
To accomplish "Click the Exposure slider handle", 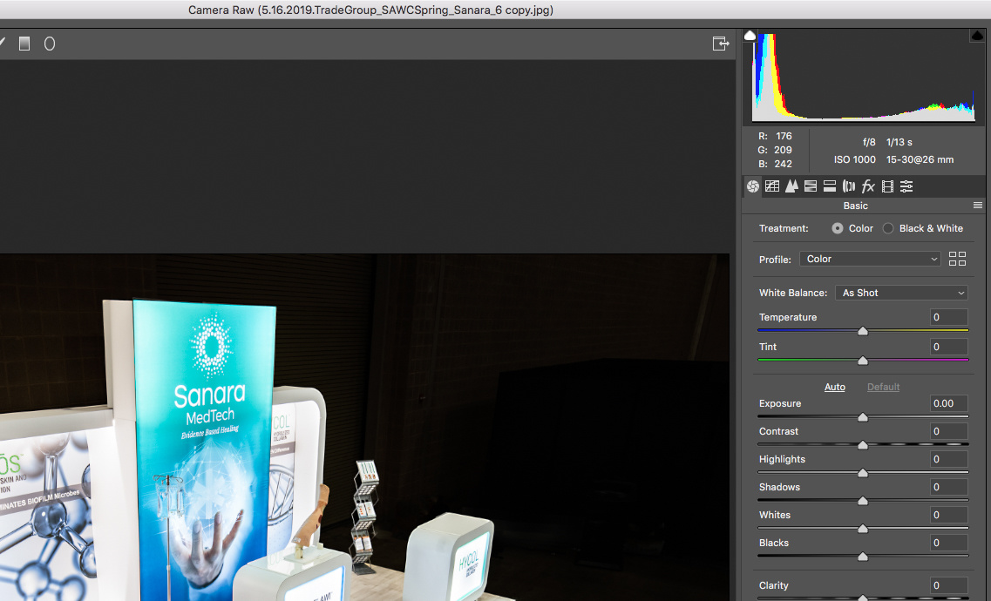I will point(863,417).
